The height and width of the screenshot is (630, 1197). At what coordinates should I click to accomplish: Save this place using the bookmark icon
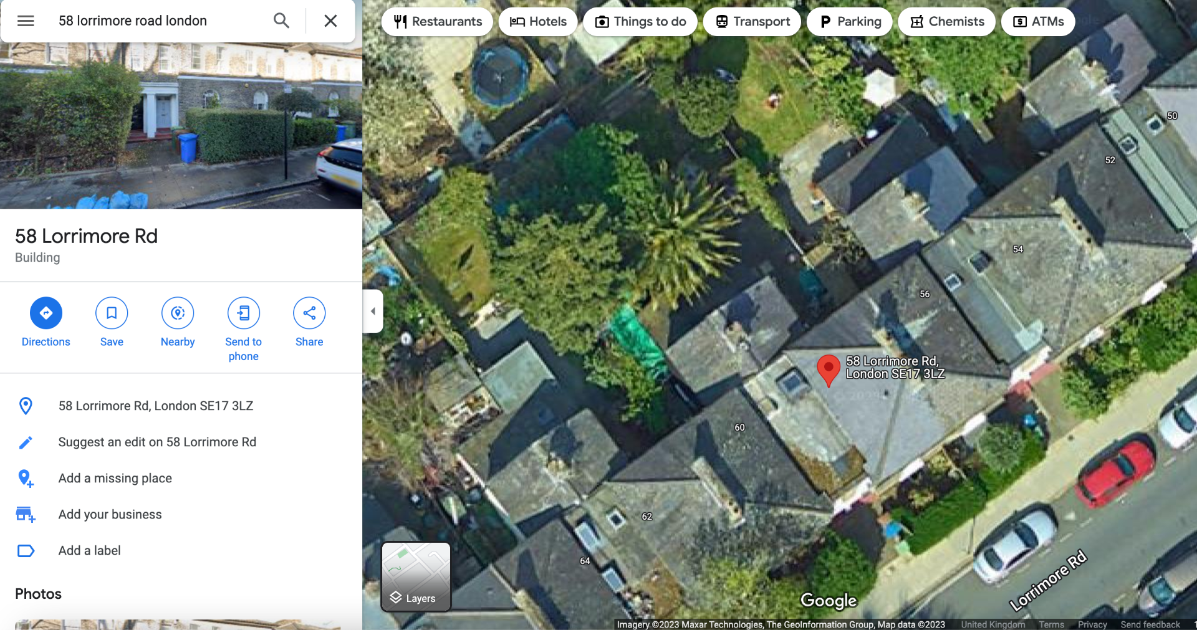click(x=112, y=313)
